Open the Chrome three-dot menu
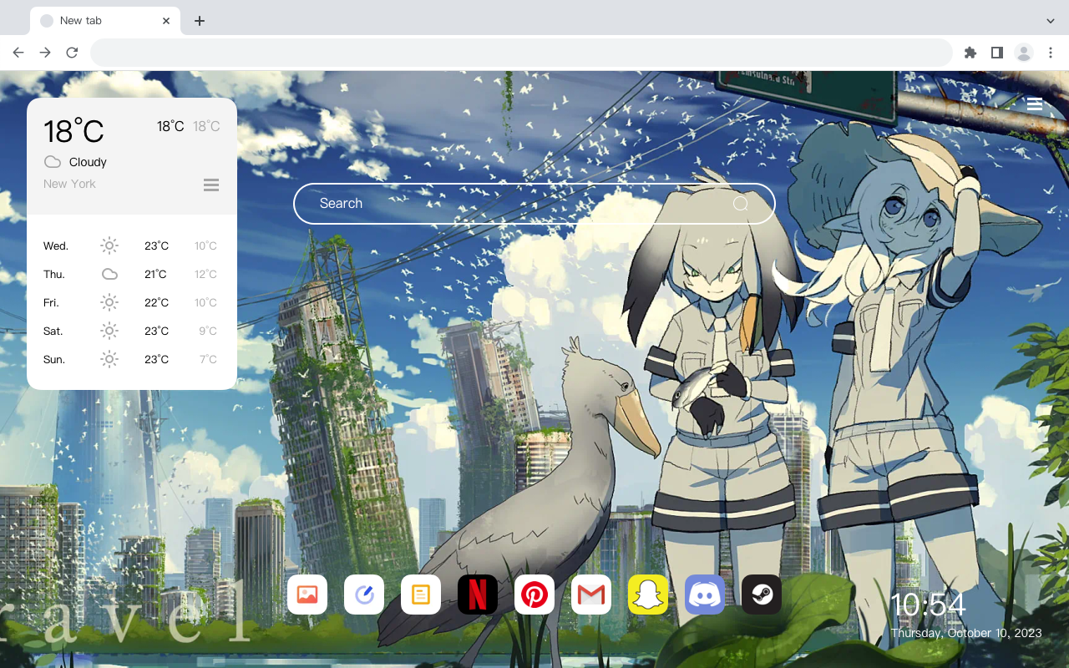 [x=1051, y=53]
